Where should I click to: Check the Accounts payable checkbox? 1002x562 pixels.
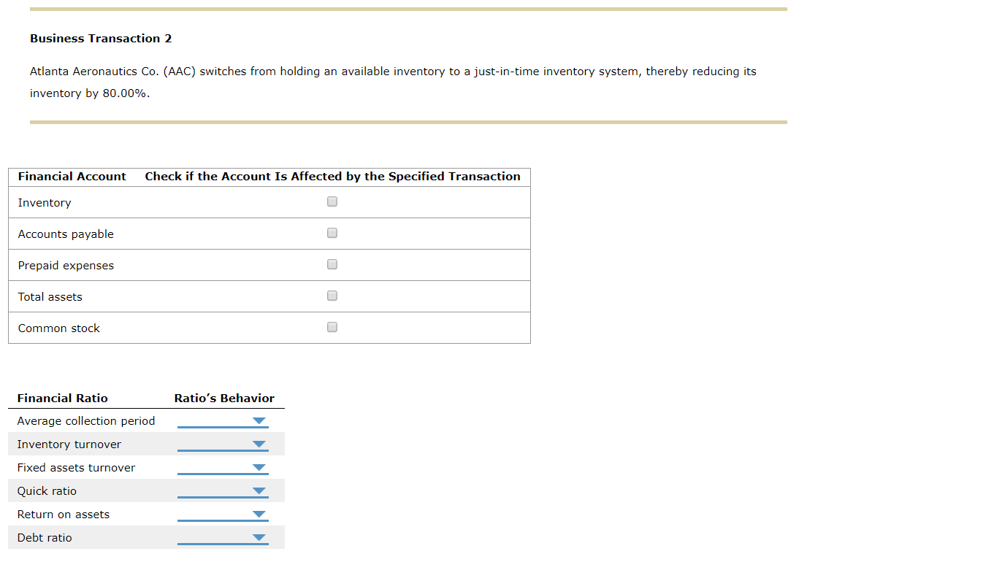point(332,233)
